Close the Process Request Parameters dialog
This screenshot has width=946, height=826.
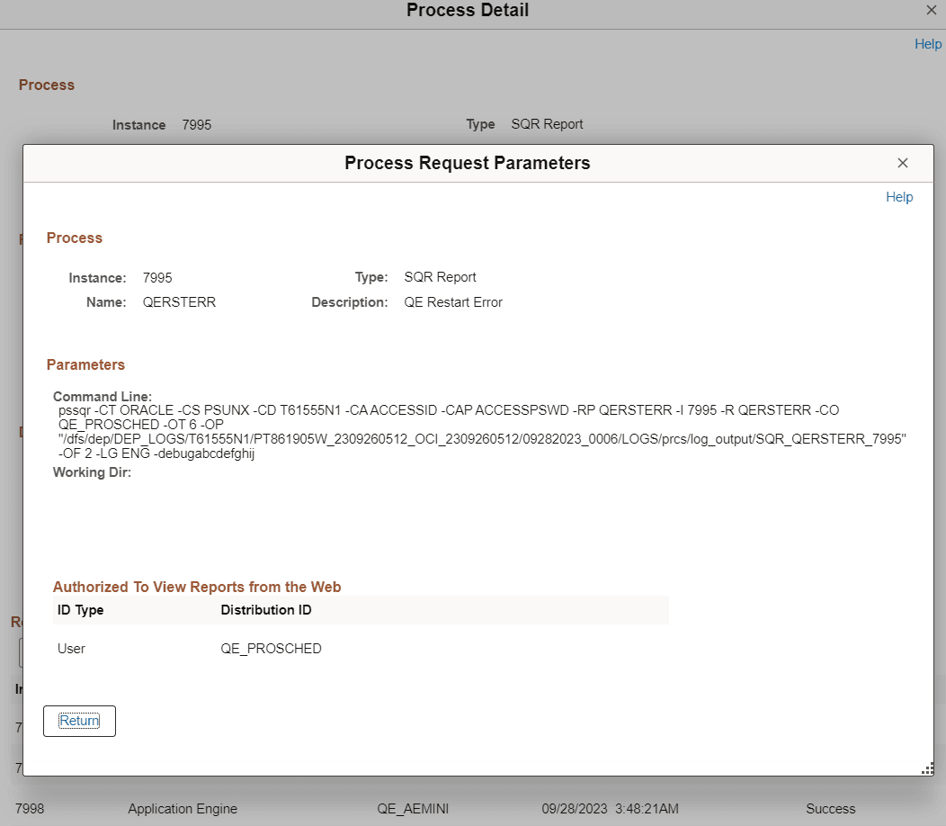902,163
